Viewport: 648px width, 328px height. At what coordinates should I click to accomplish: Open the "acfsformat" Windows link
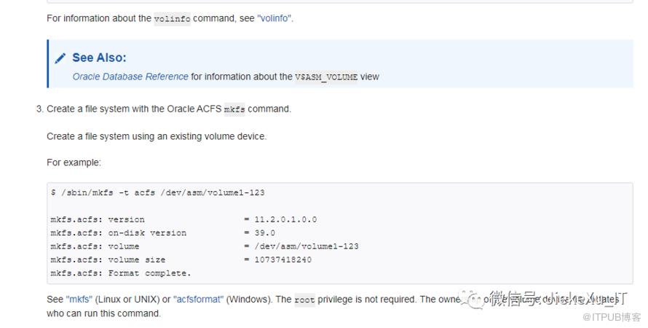coord(199,300)
